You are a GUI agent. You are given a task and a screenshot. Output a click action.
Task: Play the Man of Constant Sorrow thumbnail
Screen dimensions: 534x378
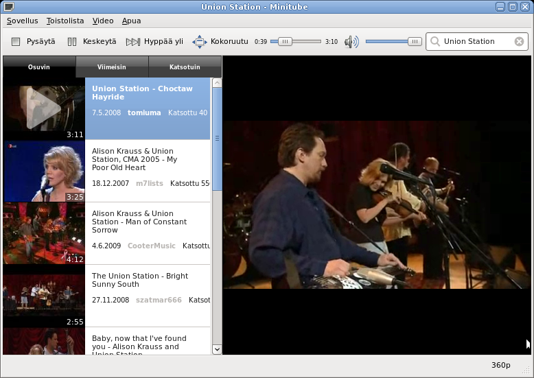[x=44, y=233]
